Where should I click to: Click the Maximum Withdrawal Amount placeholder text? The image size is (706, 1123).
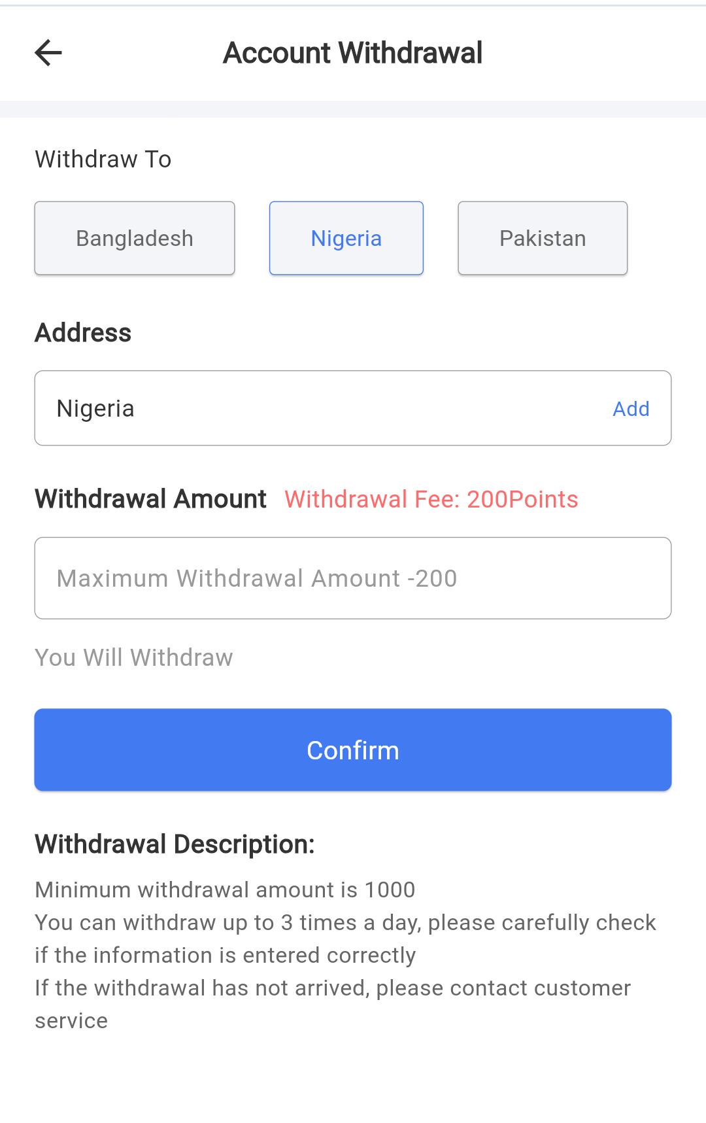click(258, 578)
